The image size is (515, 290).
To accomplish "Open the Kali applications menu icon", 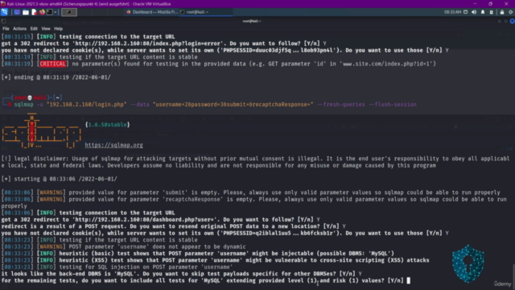I will click(x=4, y=12).
